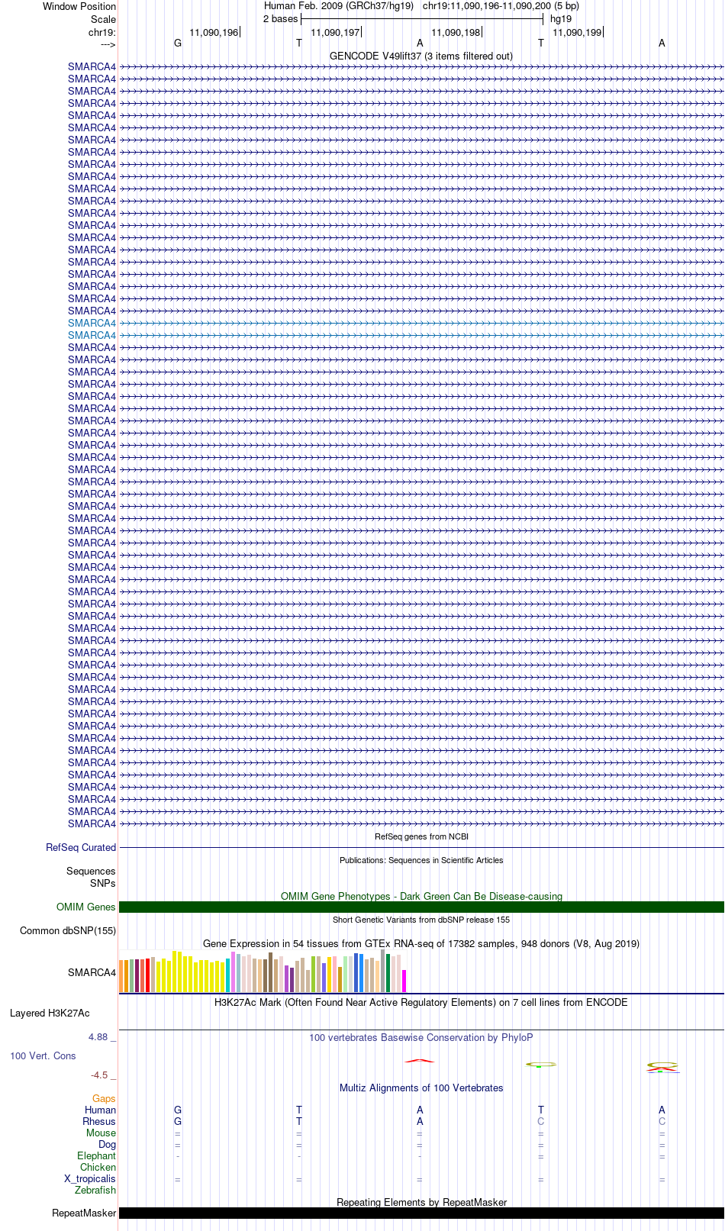This screenshot has width=725, height=1231.
Task: Open the OMIM Gene Phenotypes track title
Action: click(421, 896)
